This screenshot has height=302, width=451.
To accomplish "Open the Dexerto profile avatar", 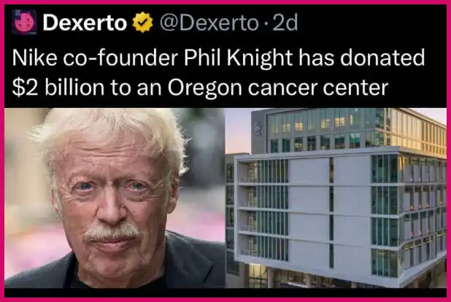I will coord(24,23).
